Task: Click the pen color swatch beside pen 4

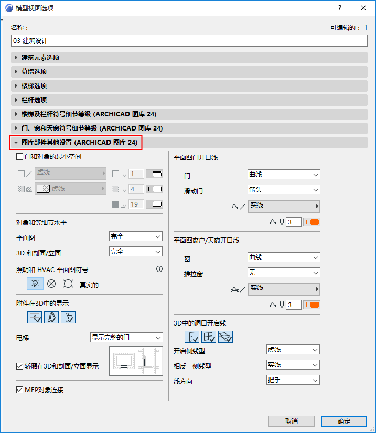Action: [154, 189]
